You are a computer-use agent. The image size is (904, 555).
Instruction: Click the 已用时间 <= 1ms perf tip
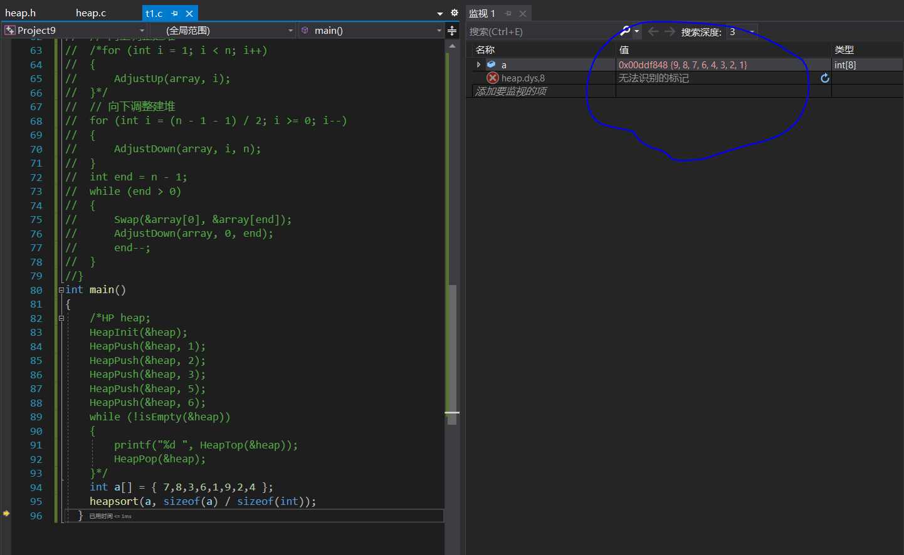pyautogui.click(x=110, y=516)
